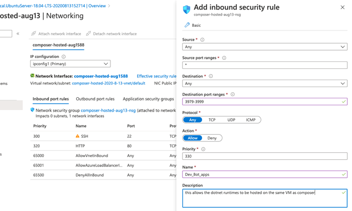Select Any protocol option

point(193,120)
